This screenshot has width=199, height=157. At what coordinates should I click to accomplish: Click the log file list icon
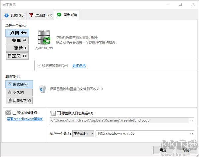point(53,113)
